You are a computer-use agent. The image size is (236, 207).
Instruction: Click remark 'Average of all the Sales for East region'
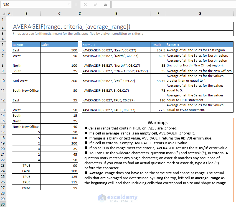click(200, 50)
